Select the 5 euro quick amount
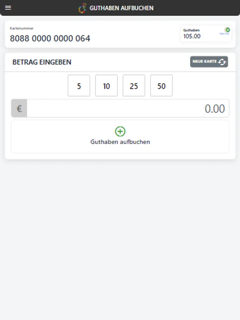The height and width of the screenshot is (320, 240). (79, 86)
